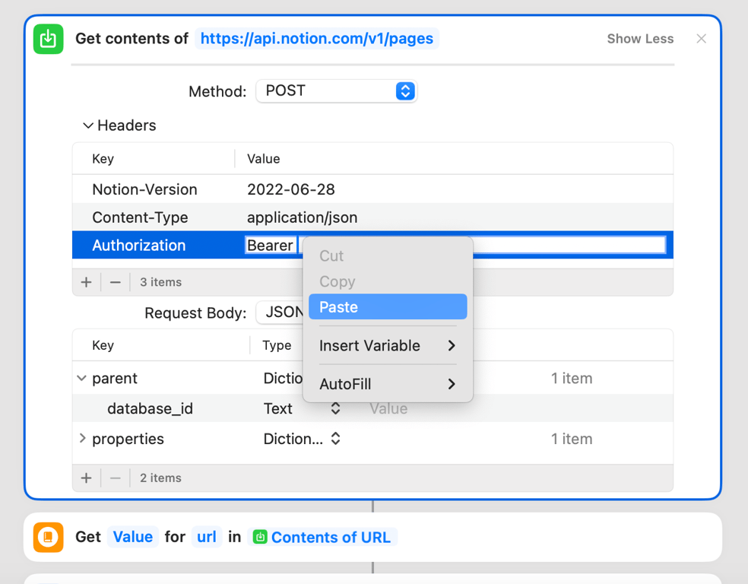Image resolution: width=748 pixels, height=584 pixels.
Task: Open the Insert Variable submenu
Action: pos(388,345)
